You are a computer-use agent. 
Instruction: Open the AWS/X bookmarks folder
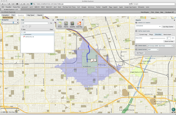point(37,7)
